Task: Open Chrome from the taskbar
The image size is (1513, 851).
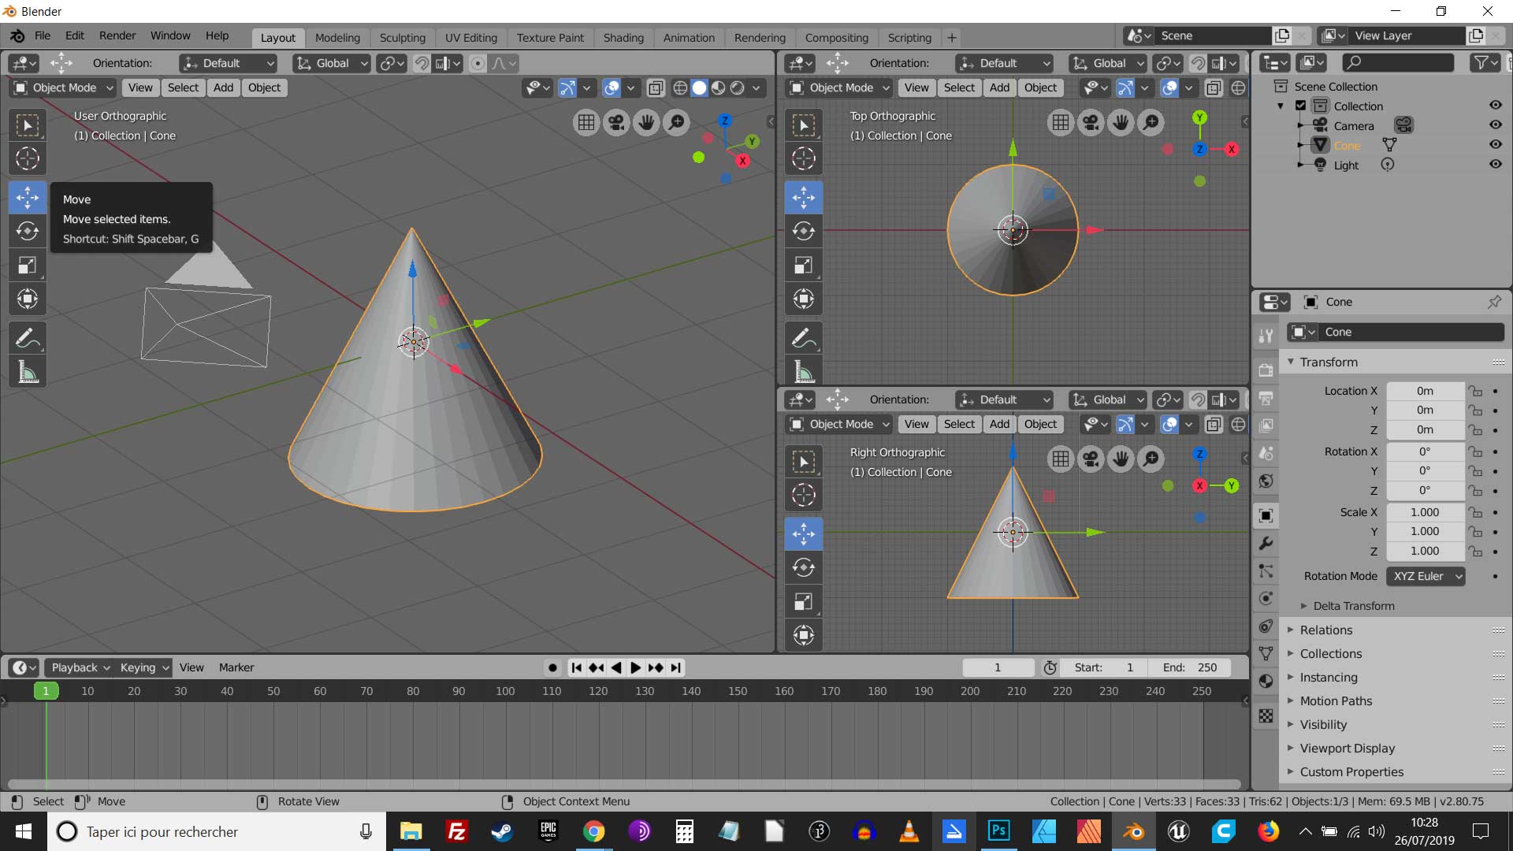Action: (x=593, y=831)
